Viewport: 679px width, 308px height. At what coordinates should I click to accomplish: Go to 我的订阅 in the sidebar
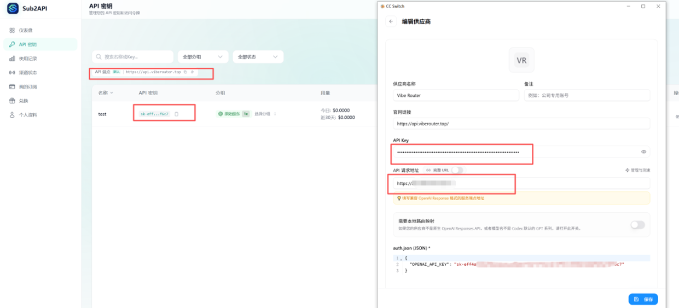40,87
